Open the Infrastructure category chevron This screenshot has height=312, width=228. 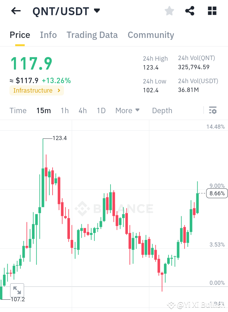(58, 91)
